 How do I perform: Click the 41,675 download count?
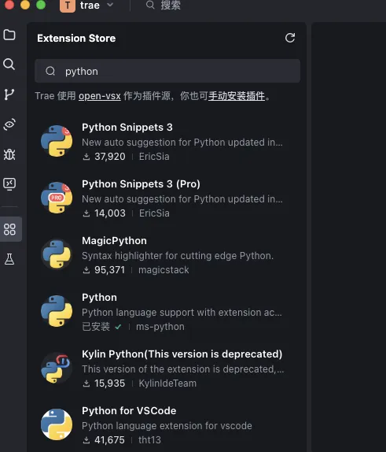coord(110,440)
